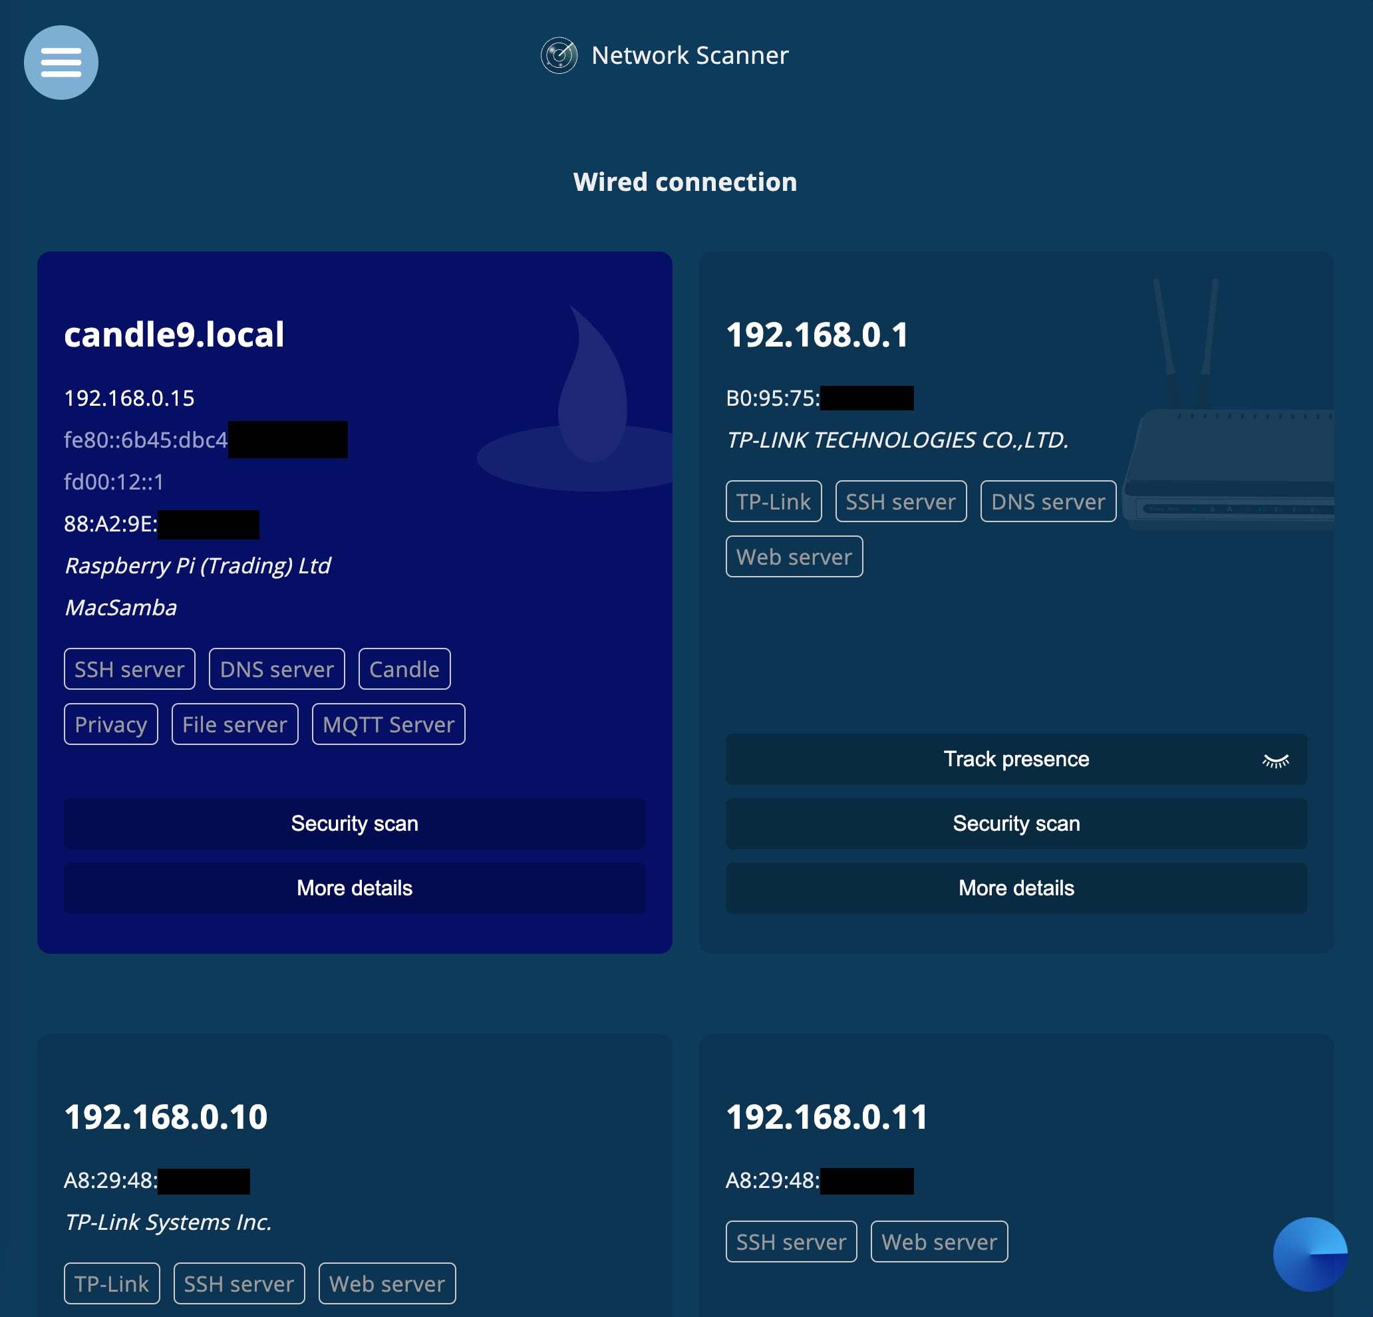This screenshot has height=1317, width=1373.
Task: Click the Privacy tag
Action: point(110,724)
